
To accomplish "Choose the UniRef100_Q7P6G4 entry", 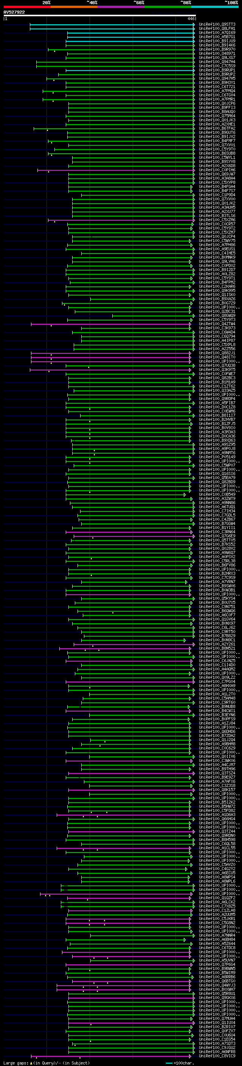I will (x=217, y=965).
